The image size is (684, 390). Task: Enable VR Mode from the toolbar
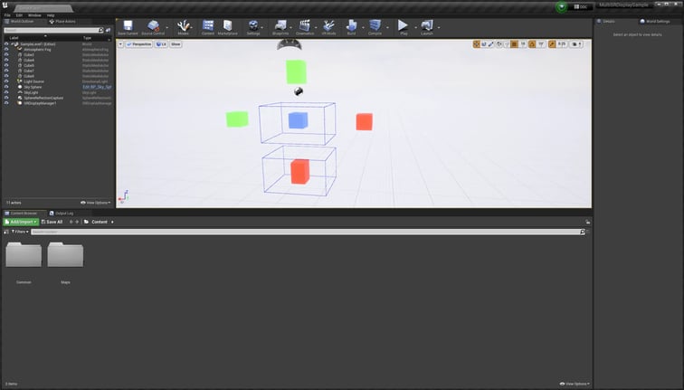tap(328, 27)
